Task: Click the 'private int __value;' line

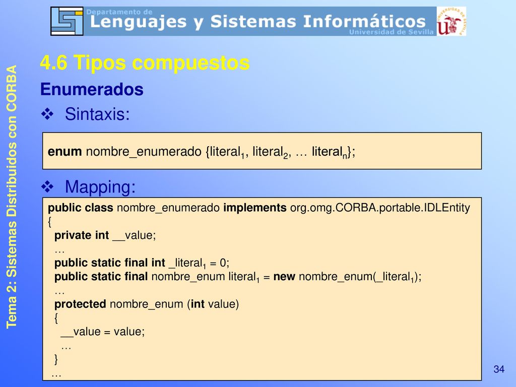Action: [x=105, y=235]
